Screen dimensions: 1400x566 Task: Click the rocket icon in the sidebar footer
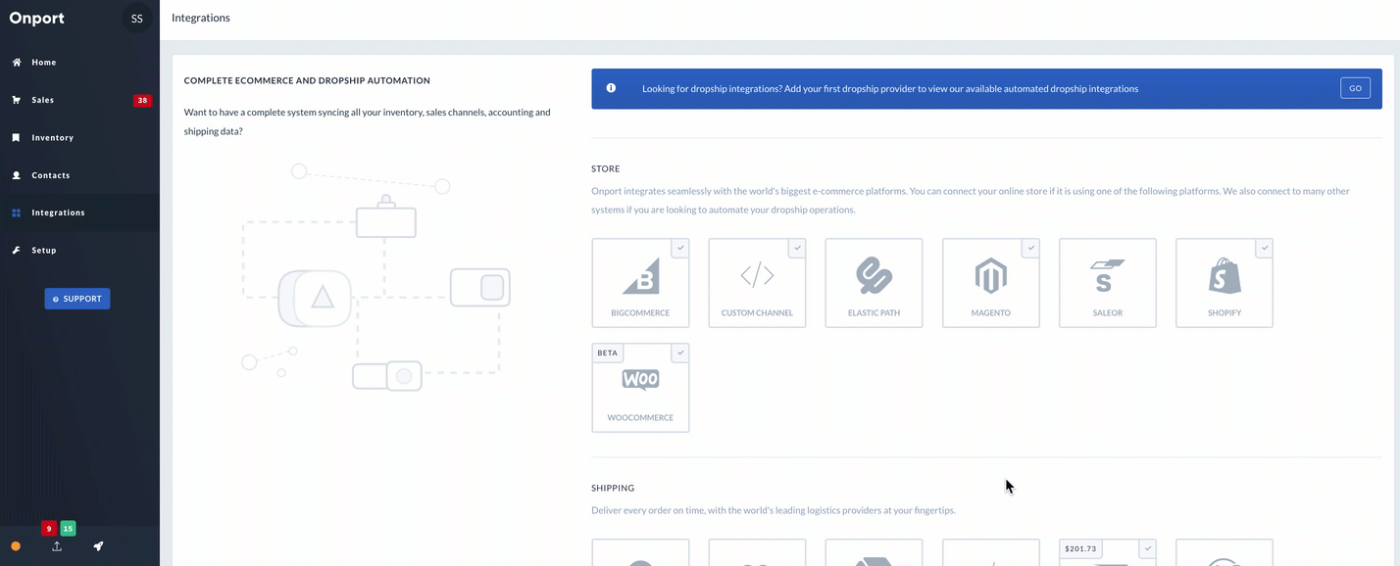click(98, 546)
